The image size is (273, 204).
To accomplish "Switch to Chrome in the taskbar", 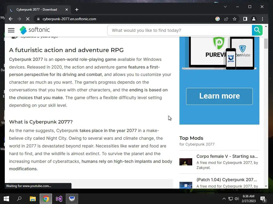I will (46, 199).
